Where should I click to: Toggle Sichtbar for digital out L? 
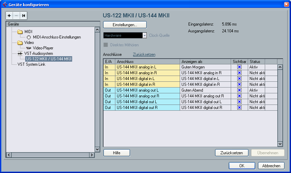point(239,102)
